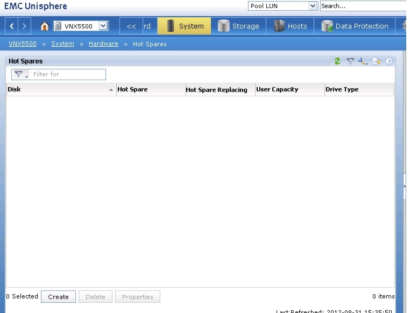
Task: Sort by the Hot Spare column header
Action: [151, 90]
